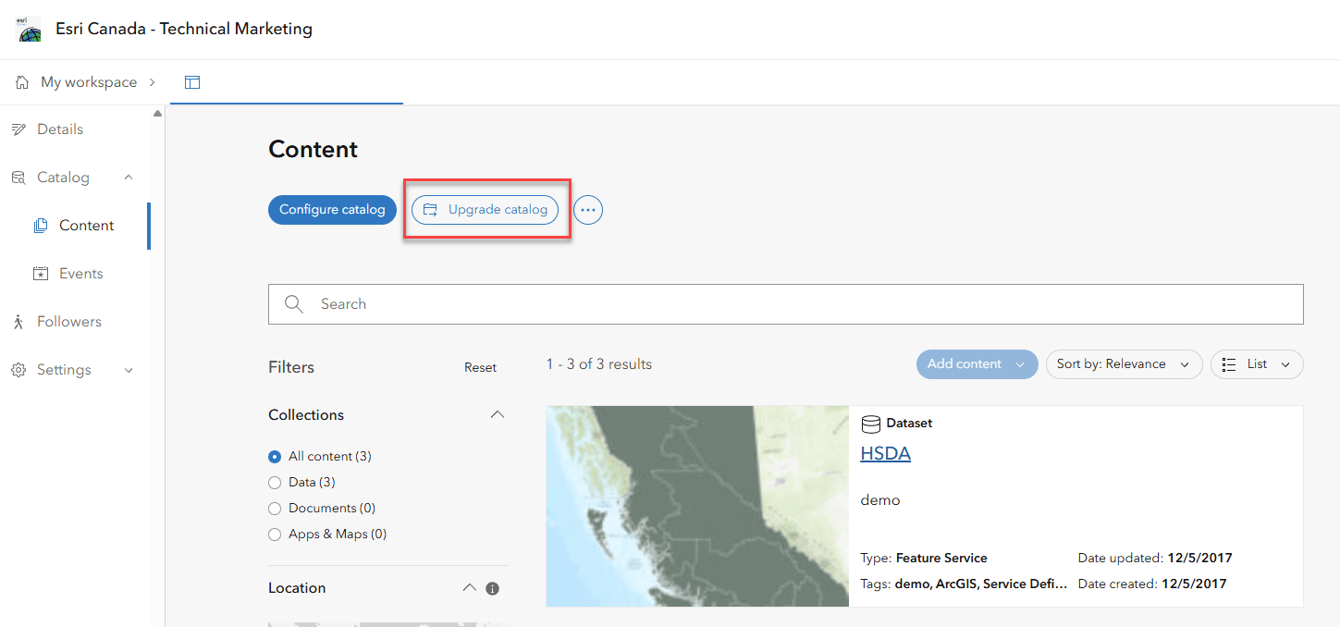Click the Configure catalog button
Viewport: 1340px width, 627px height.
332,210
